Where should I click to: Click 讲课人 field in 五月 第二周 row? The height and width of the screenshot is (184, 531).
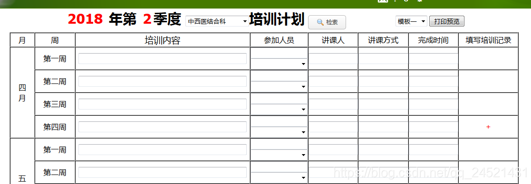(333, 173)
